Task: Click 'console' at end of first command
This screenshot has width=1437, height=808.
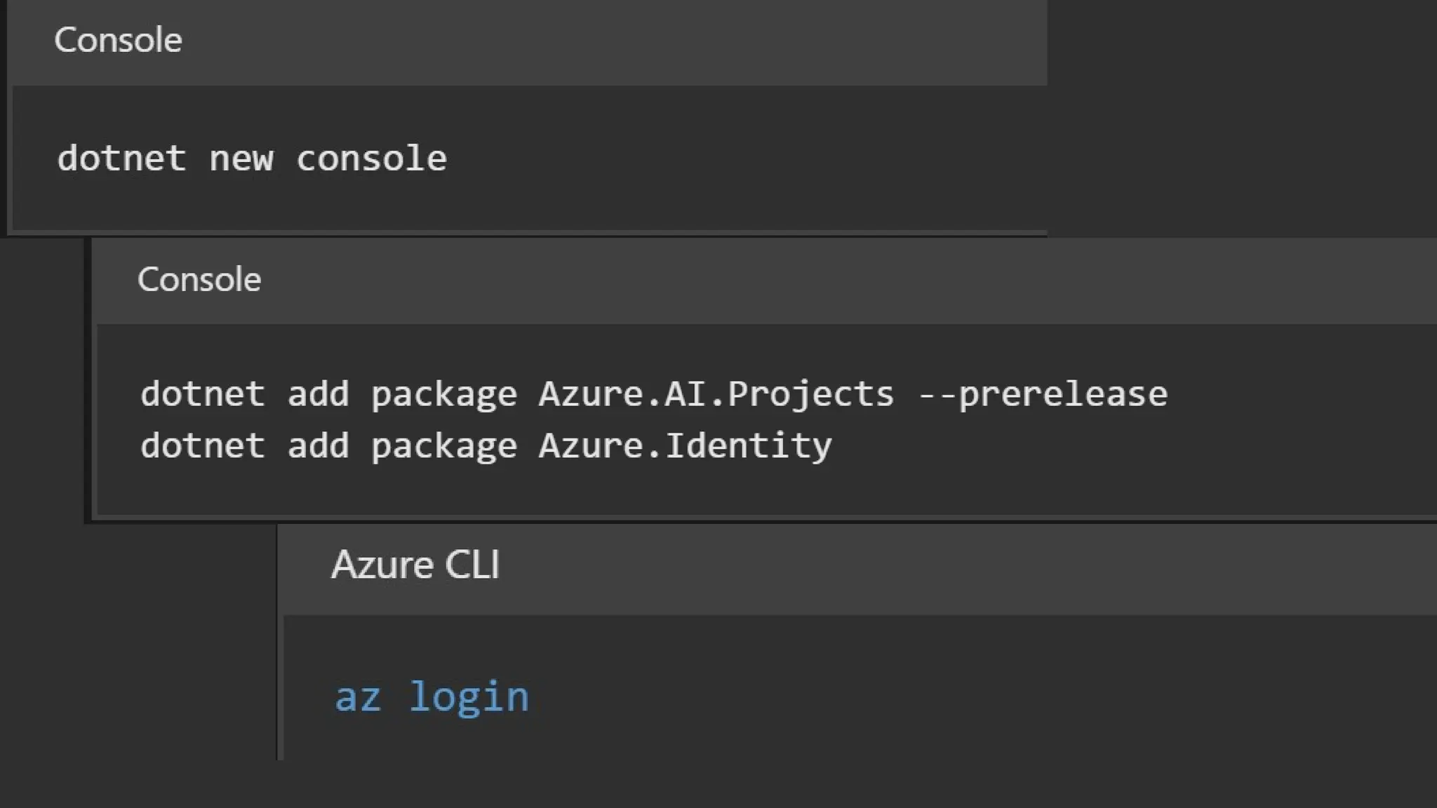Action: point(371,159)
